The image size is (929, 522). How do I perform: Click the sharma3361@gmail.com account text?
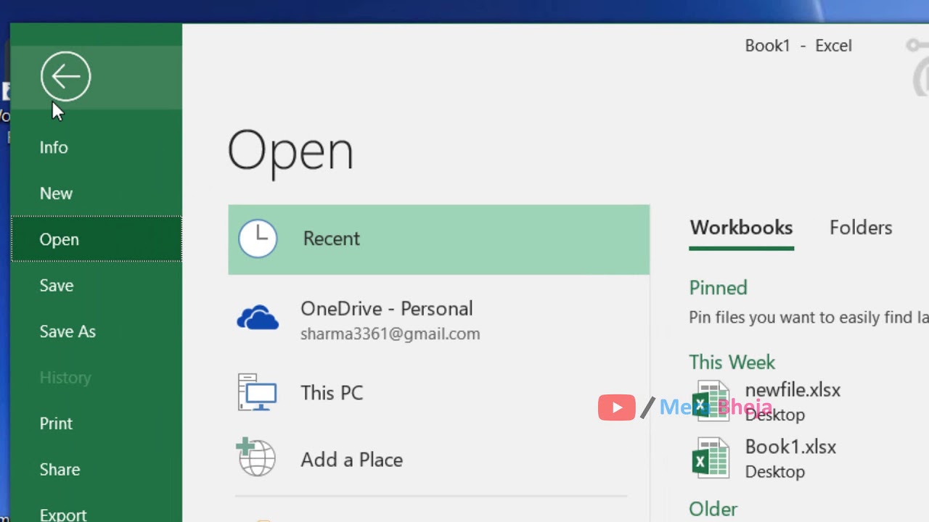390,333
